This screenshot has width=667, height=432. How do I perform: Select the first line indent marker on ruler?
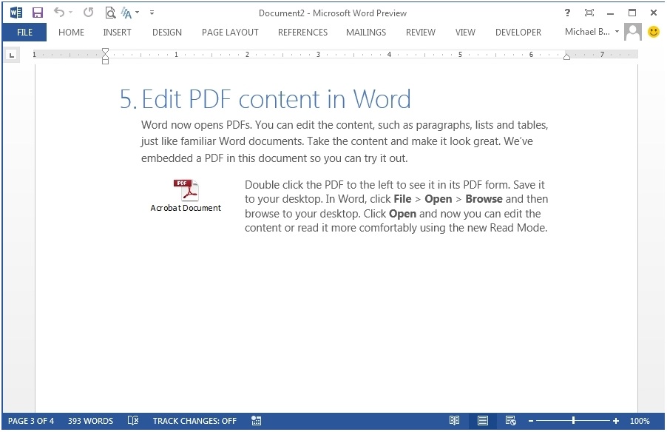tap(105, 52)
